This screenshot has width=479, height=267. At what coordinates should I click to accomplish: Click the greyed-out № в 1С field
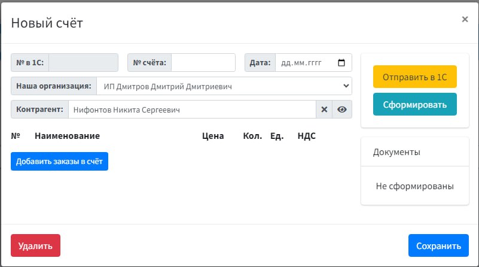coord(83,63)
